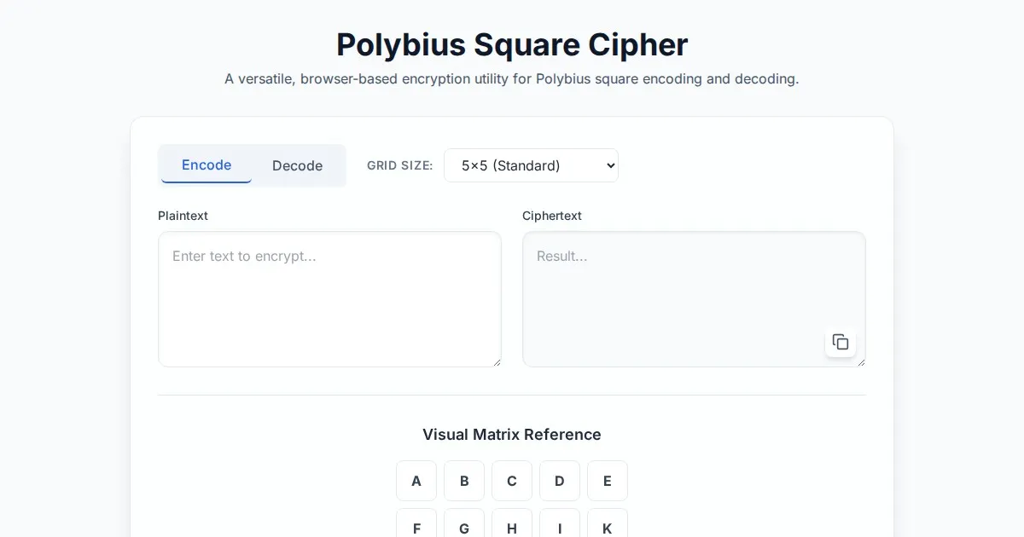1024x537 pixels.
Task: Pick the H cell in the matrix
Action: tap(512, 527)
